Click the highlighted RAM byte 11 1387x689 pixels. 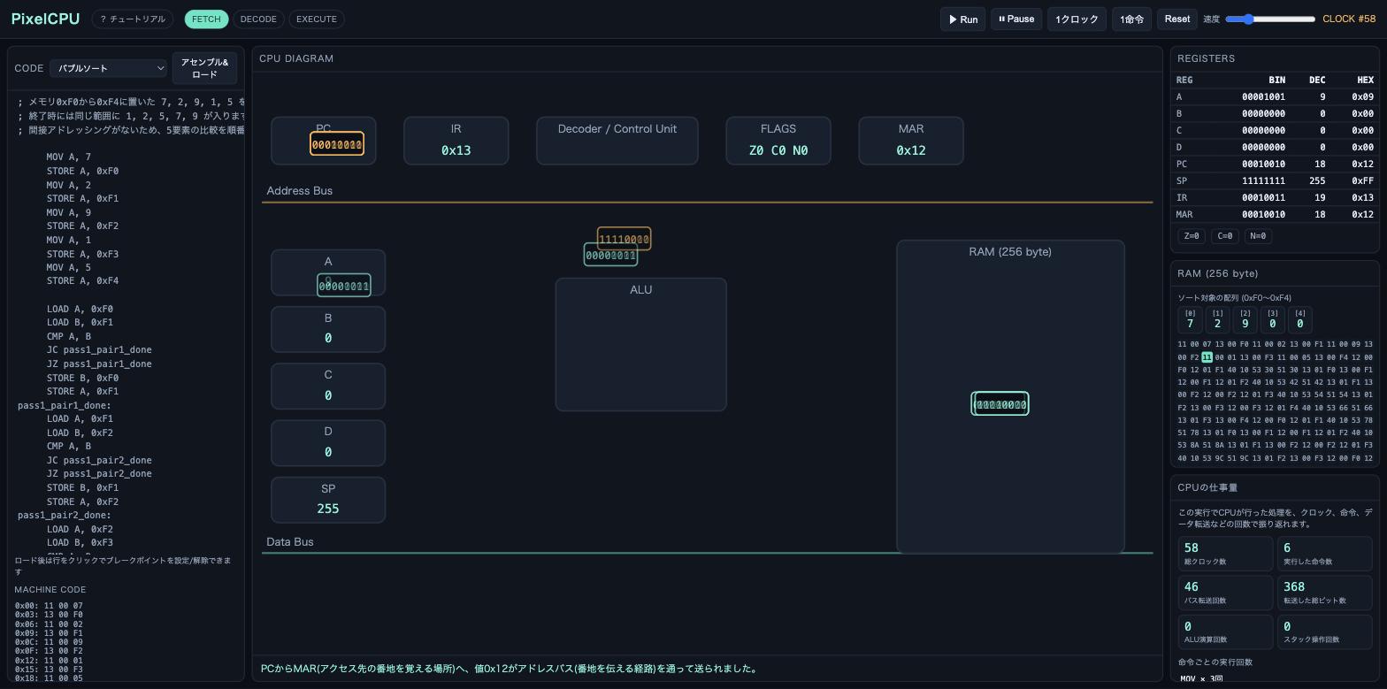(x=1207, y=357)
